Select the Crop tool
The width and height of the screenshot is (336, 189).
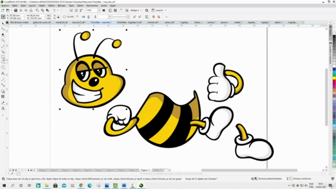[x=3, y=35]
